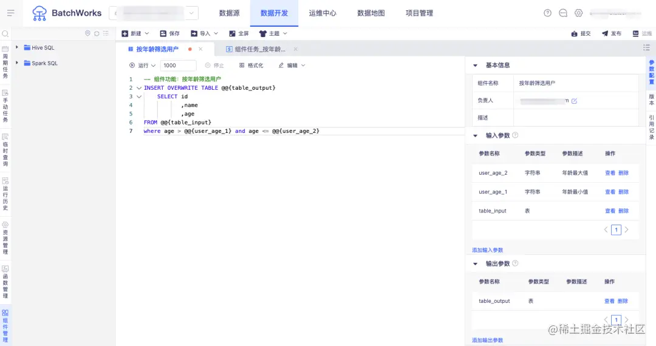The width and height of the screenshot is (656, 346).
Task: Click 添加输入参数 link
Action: click(487, 250)
